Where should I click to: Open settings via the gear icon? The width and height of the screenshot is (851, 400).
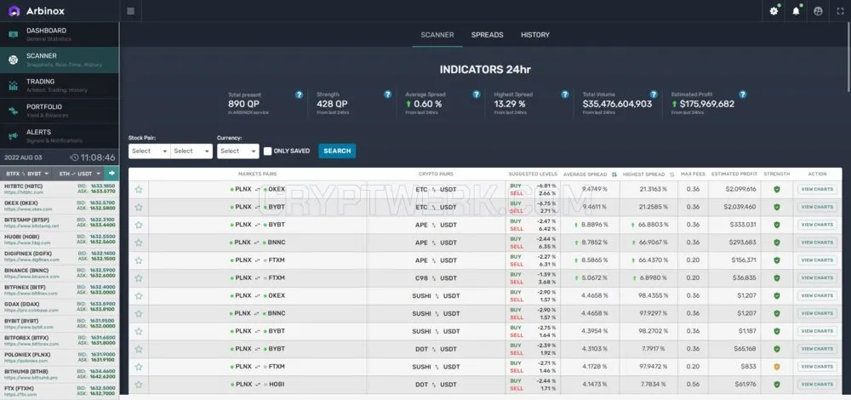point(774,11)
